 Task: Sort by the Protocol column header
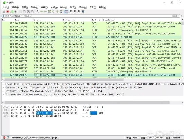[x=97, y=20]
